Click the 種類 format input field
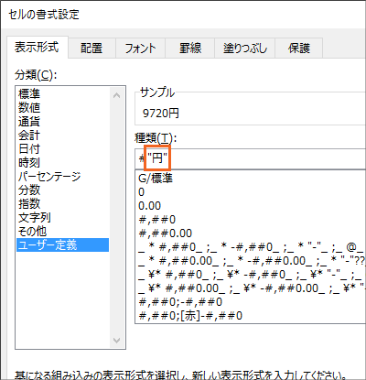The image size is (366, 380). pos(251,158)
